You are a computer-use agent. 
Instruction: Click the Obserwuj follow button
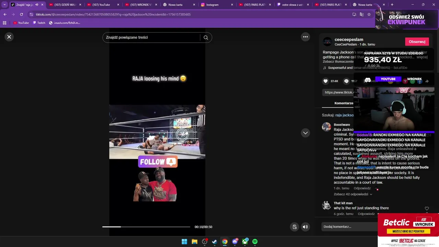coord(417,42)
